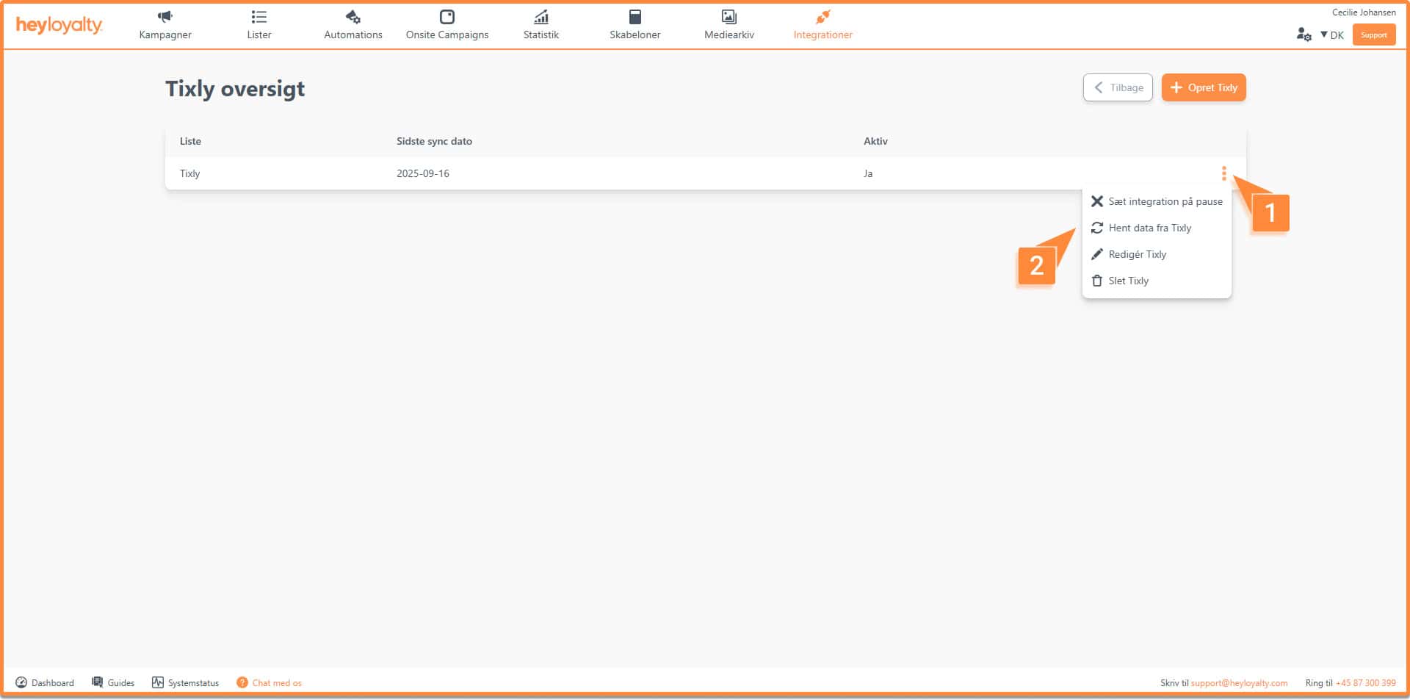
Task: Click the orange Support button
Action: click(1373, 35)
